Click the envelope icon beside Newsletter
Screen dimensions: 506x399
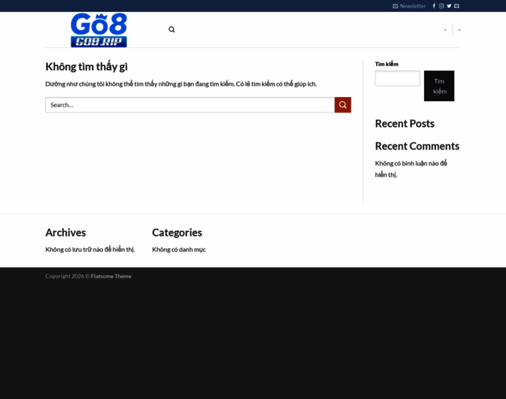[395, 6]
